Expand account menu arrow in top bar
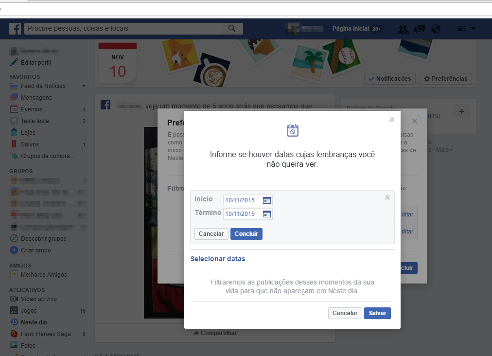 pyautogui.click(x=474, y=29)
